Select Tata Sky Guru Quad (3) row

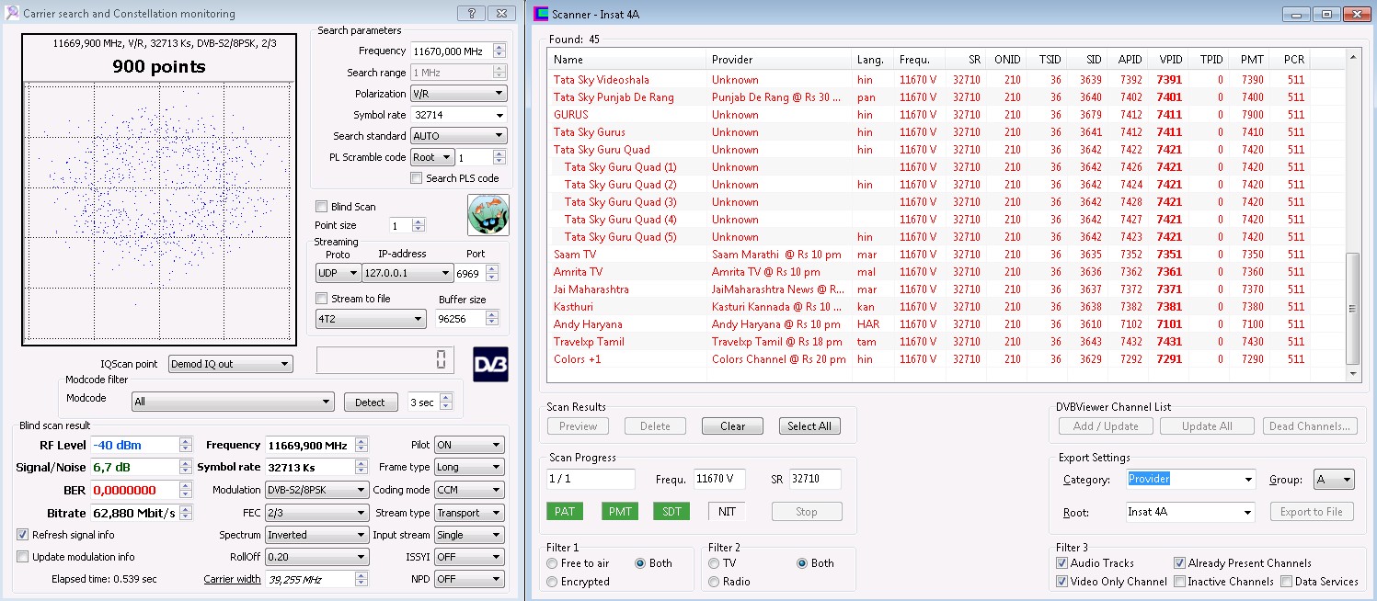tap(946, 202)
